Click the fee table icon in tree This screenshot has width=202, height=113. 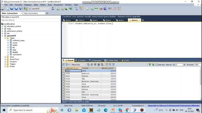(11, 47)
